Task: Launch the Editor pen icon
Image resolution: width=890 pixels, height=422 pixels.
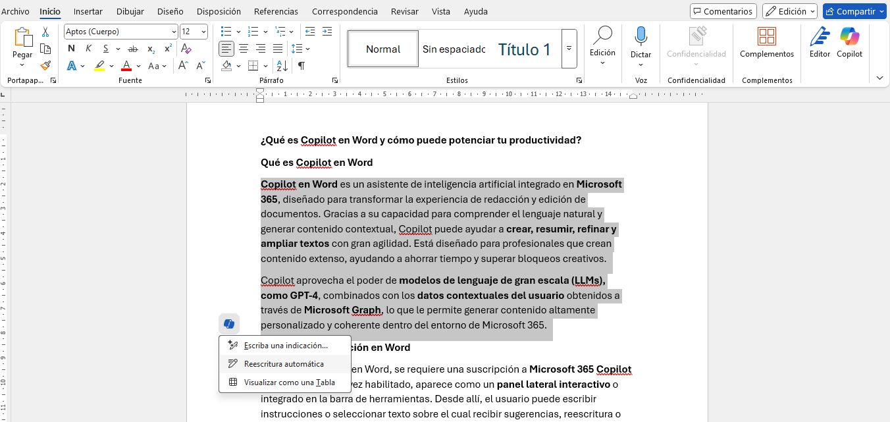Action: point(820,36)
